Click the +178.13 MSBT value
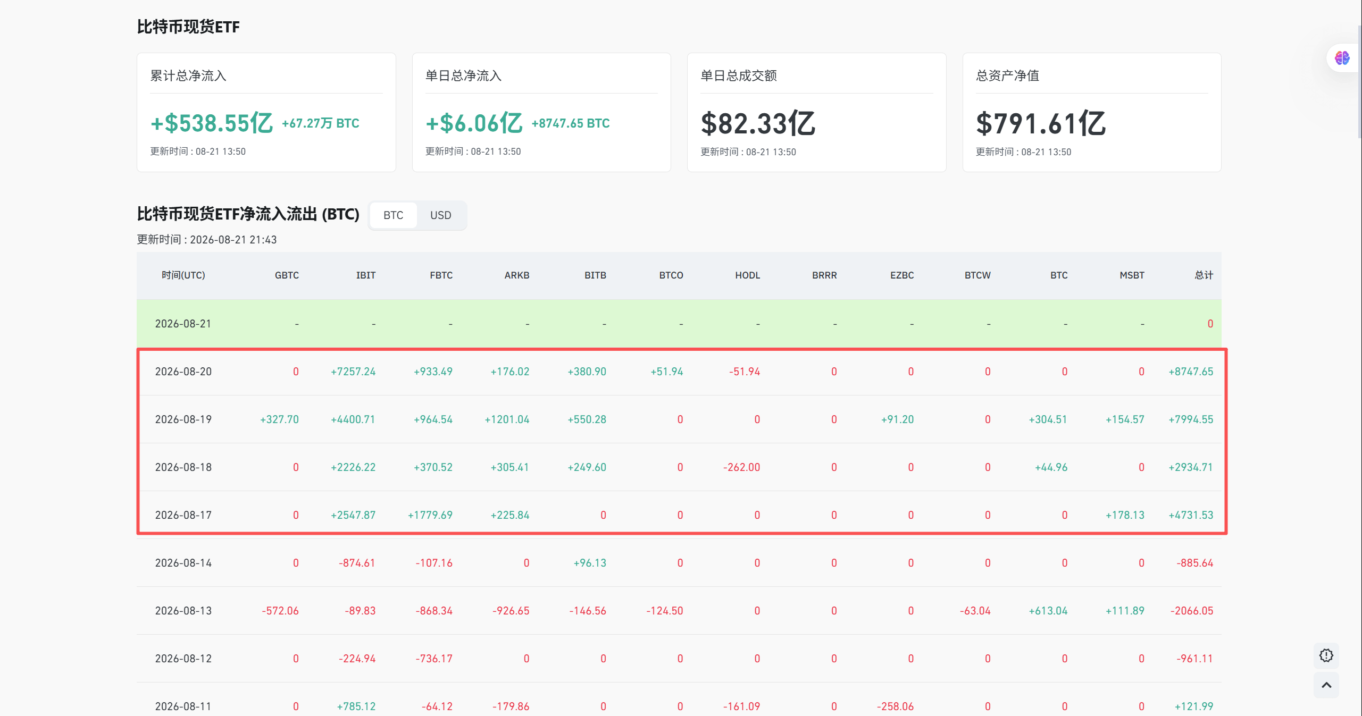The image size is (1362, 716). 1125,515
